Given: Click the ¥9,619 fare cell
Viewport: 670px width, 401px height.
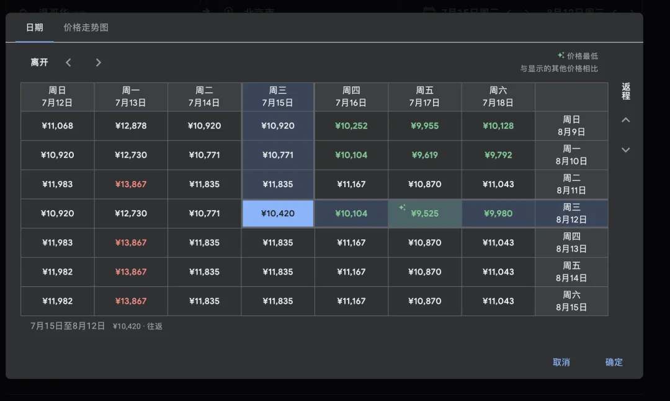Looking at the screenshot, I should pyautogui.click(x=425, y=155).
